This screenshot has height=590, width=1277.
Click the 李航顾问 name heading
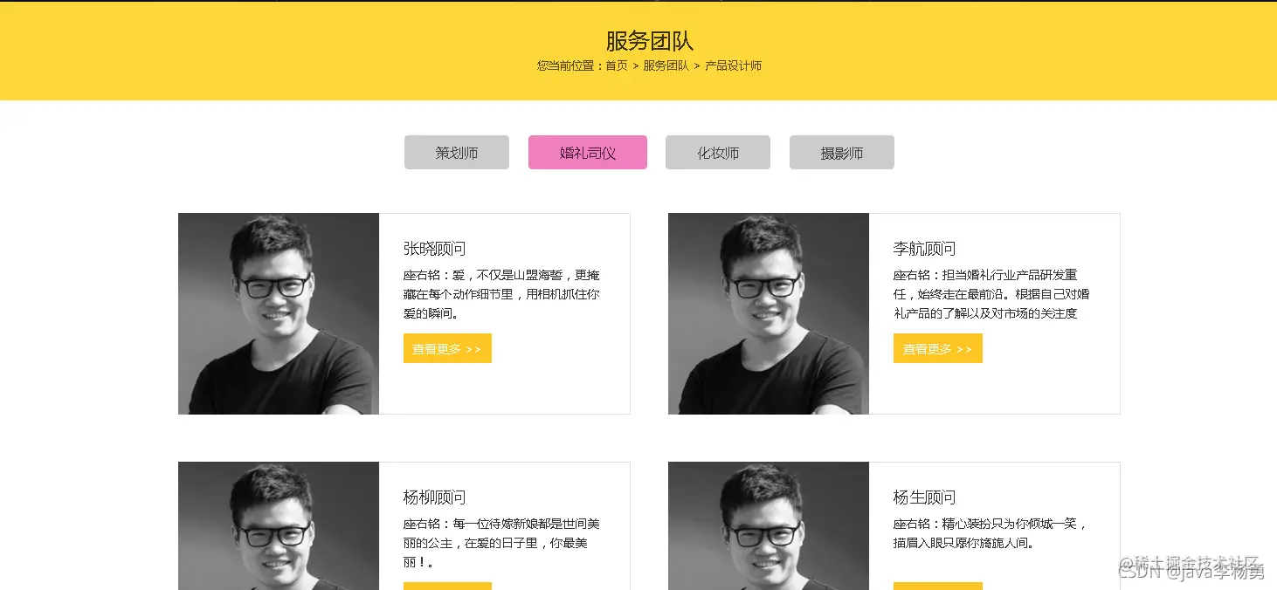tap(925, 249)
